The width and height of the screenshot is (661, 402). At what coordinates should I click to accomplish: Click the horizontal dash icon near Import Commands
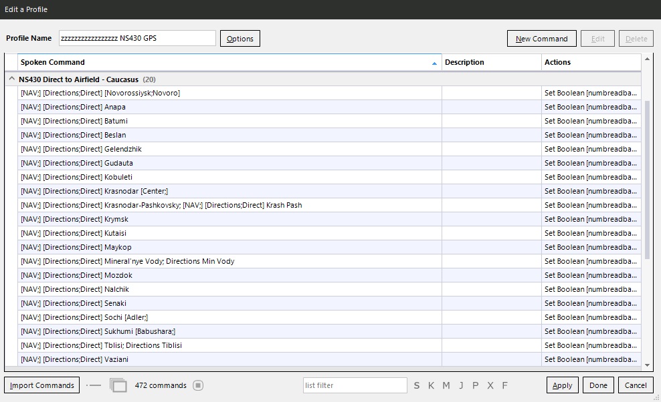[x=94, y=385]
